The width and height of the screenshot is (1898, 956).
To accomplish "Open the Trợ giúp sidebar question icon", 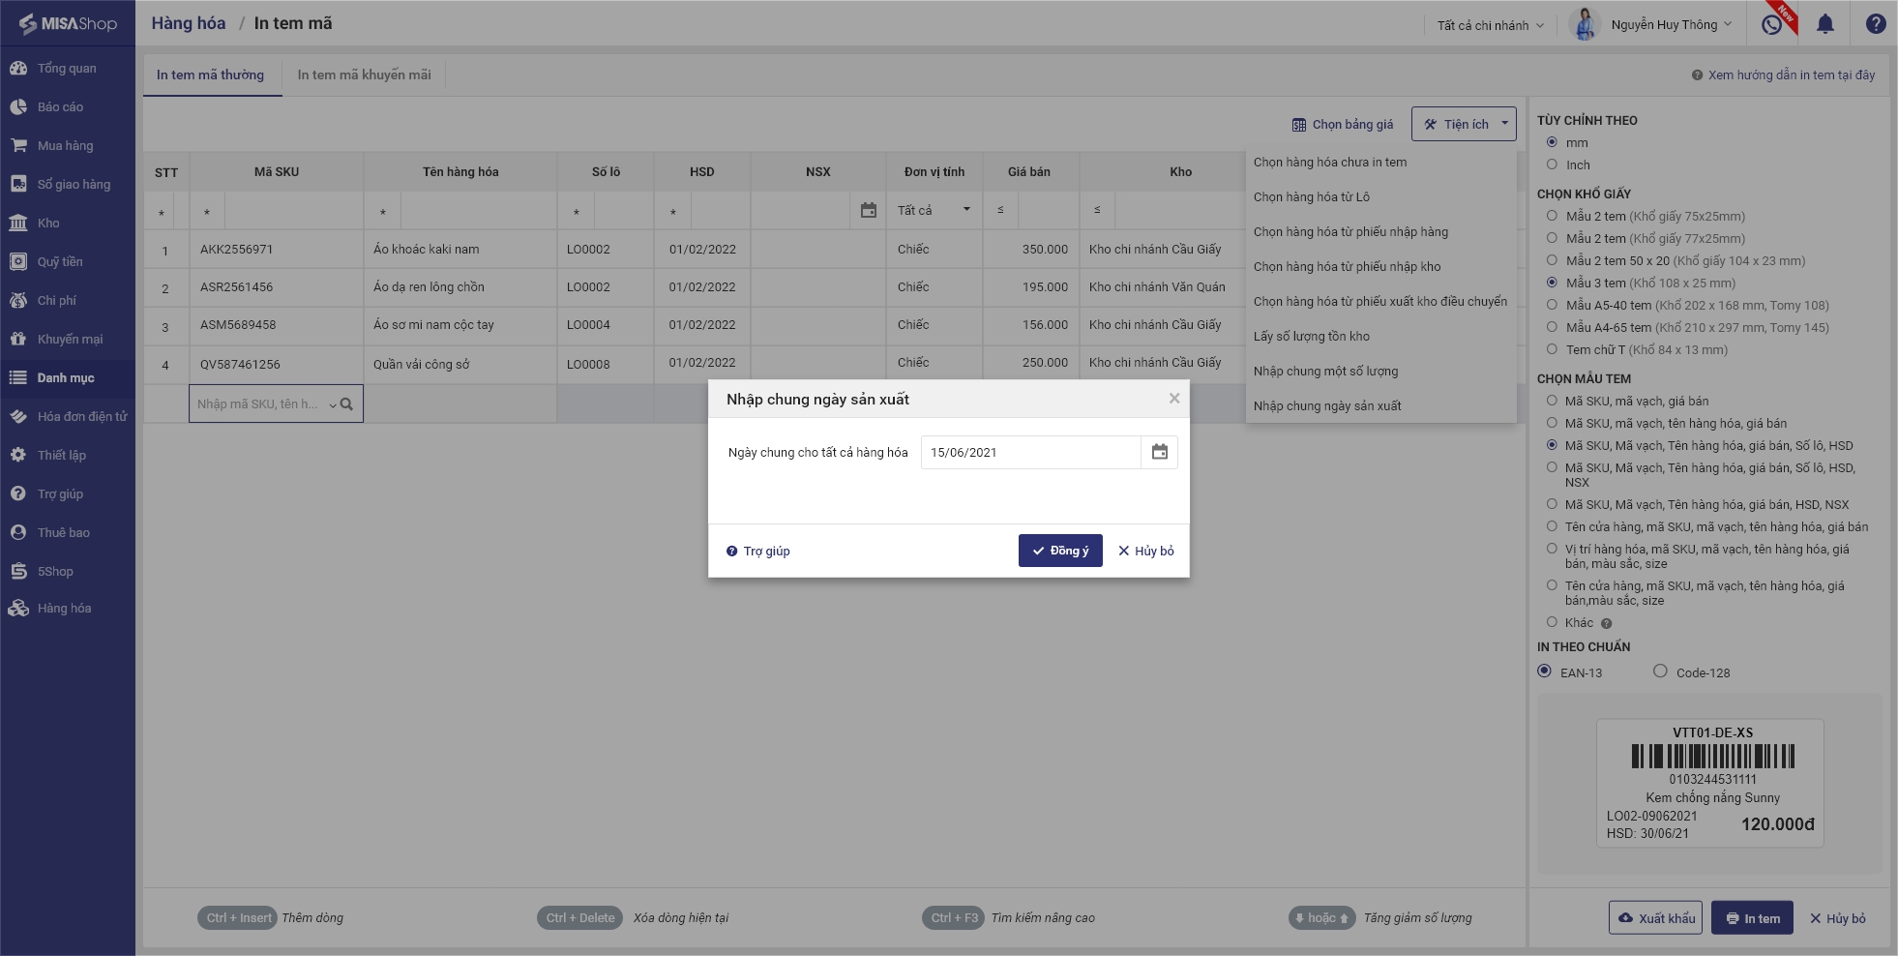I will point(18,494).
